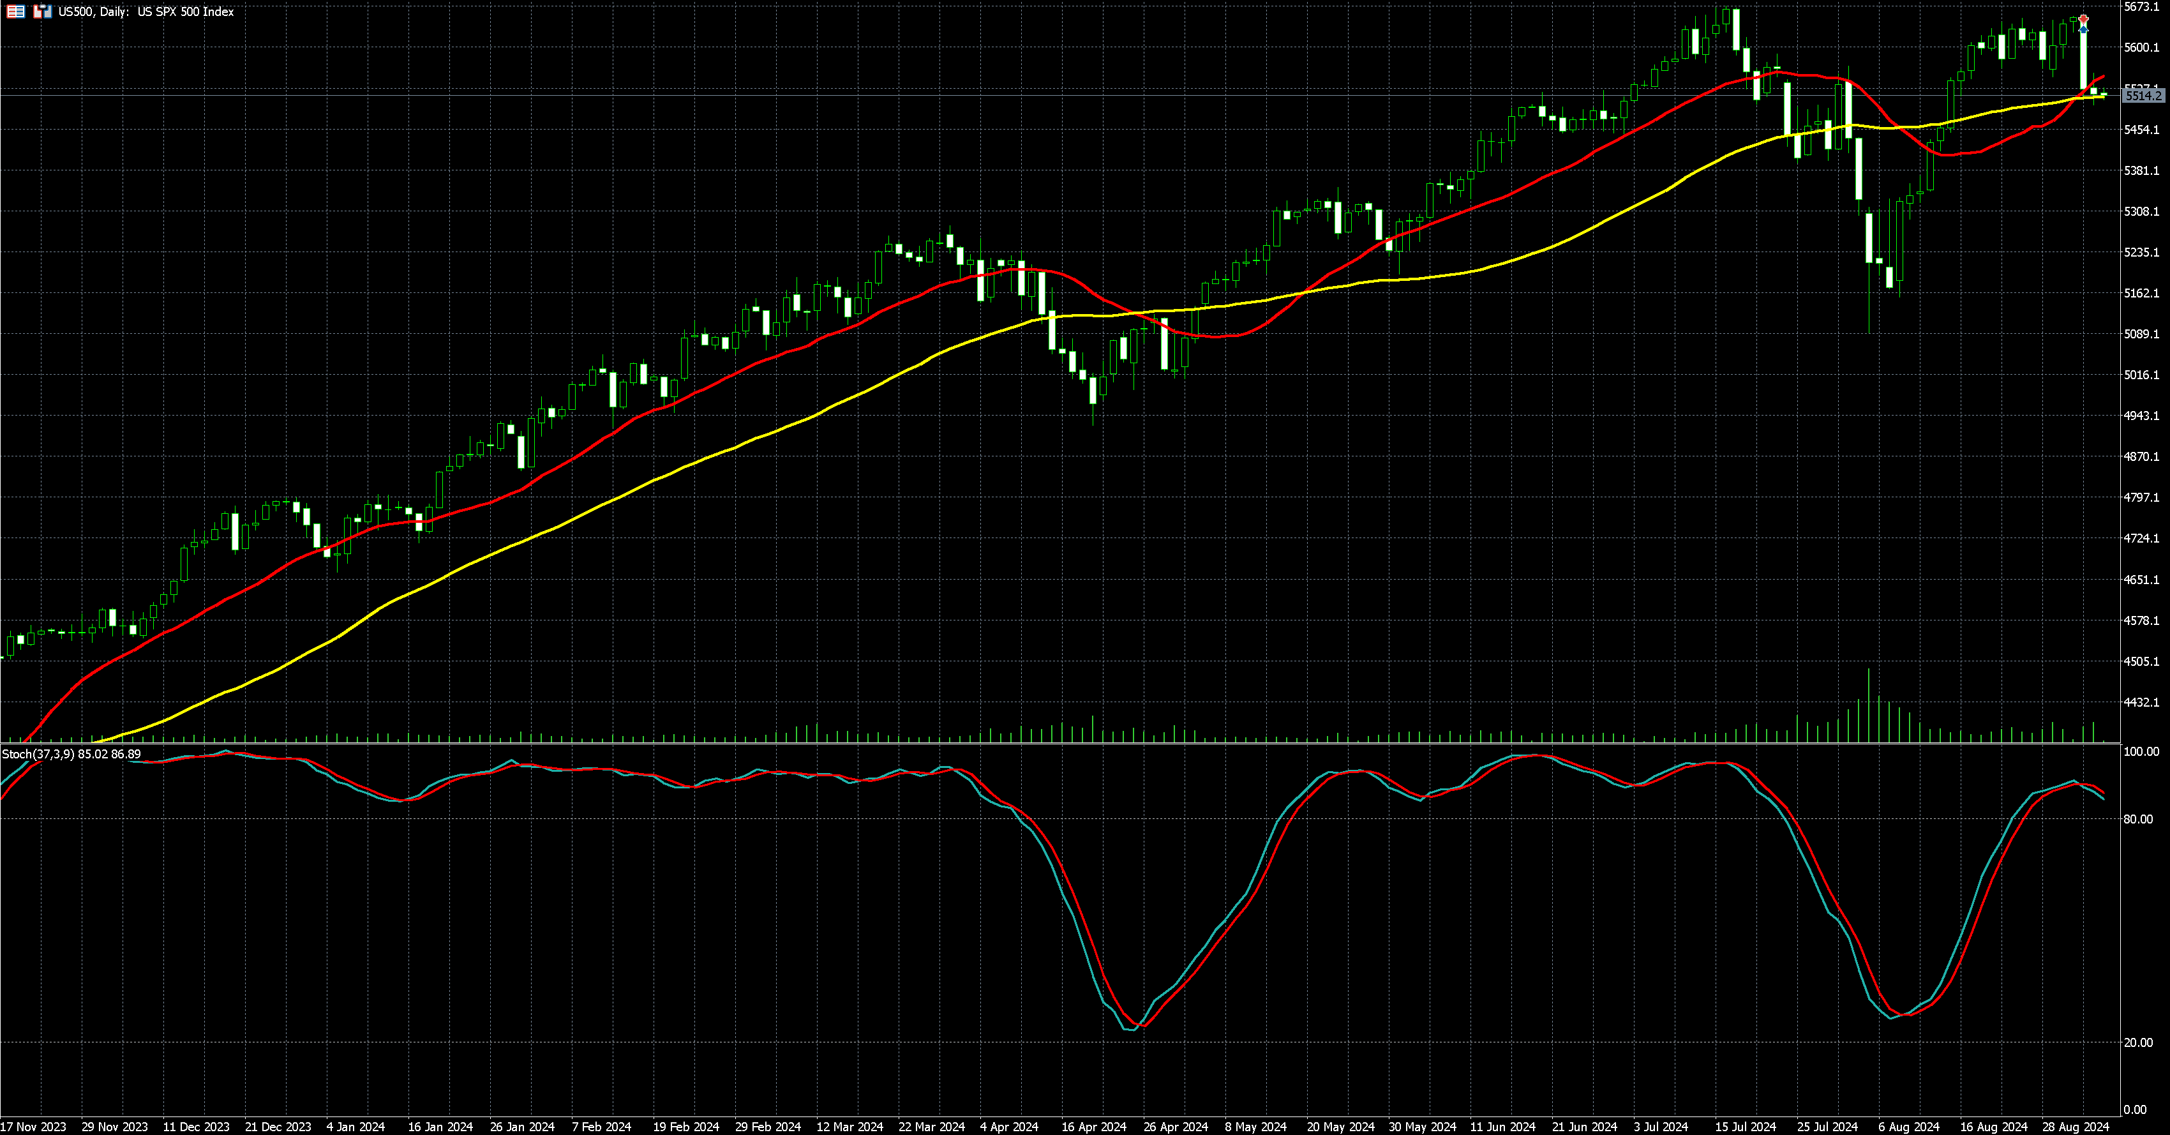2170x1135 pixels.
Task: Click the 0.00 stochastic scale label
Action: (x=2135, y=1109)
